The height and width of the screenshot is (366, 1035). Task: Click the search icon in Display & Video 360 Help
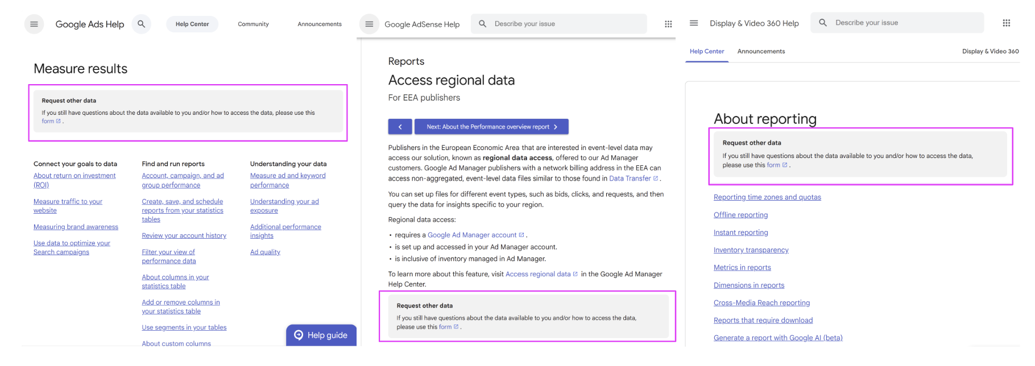click(823, 23)
